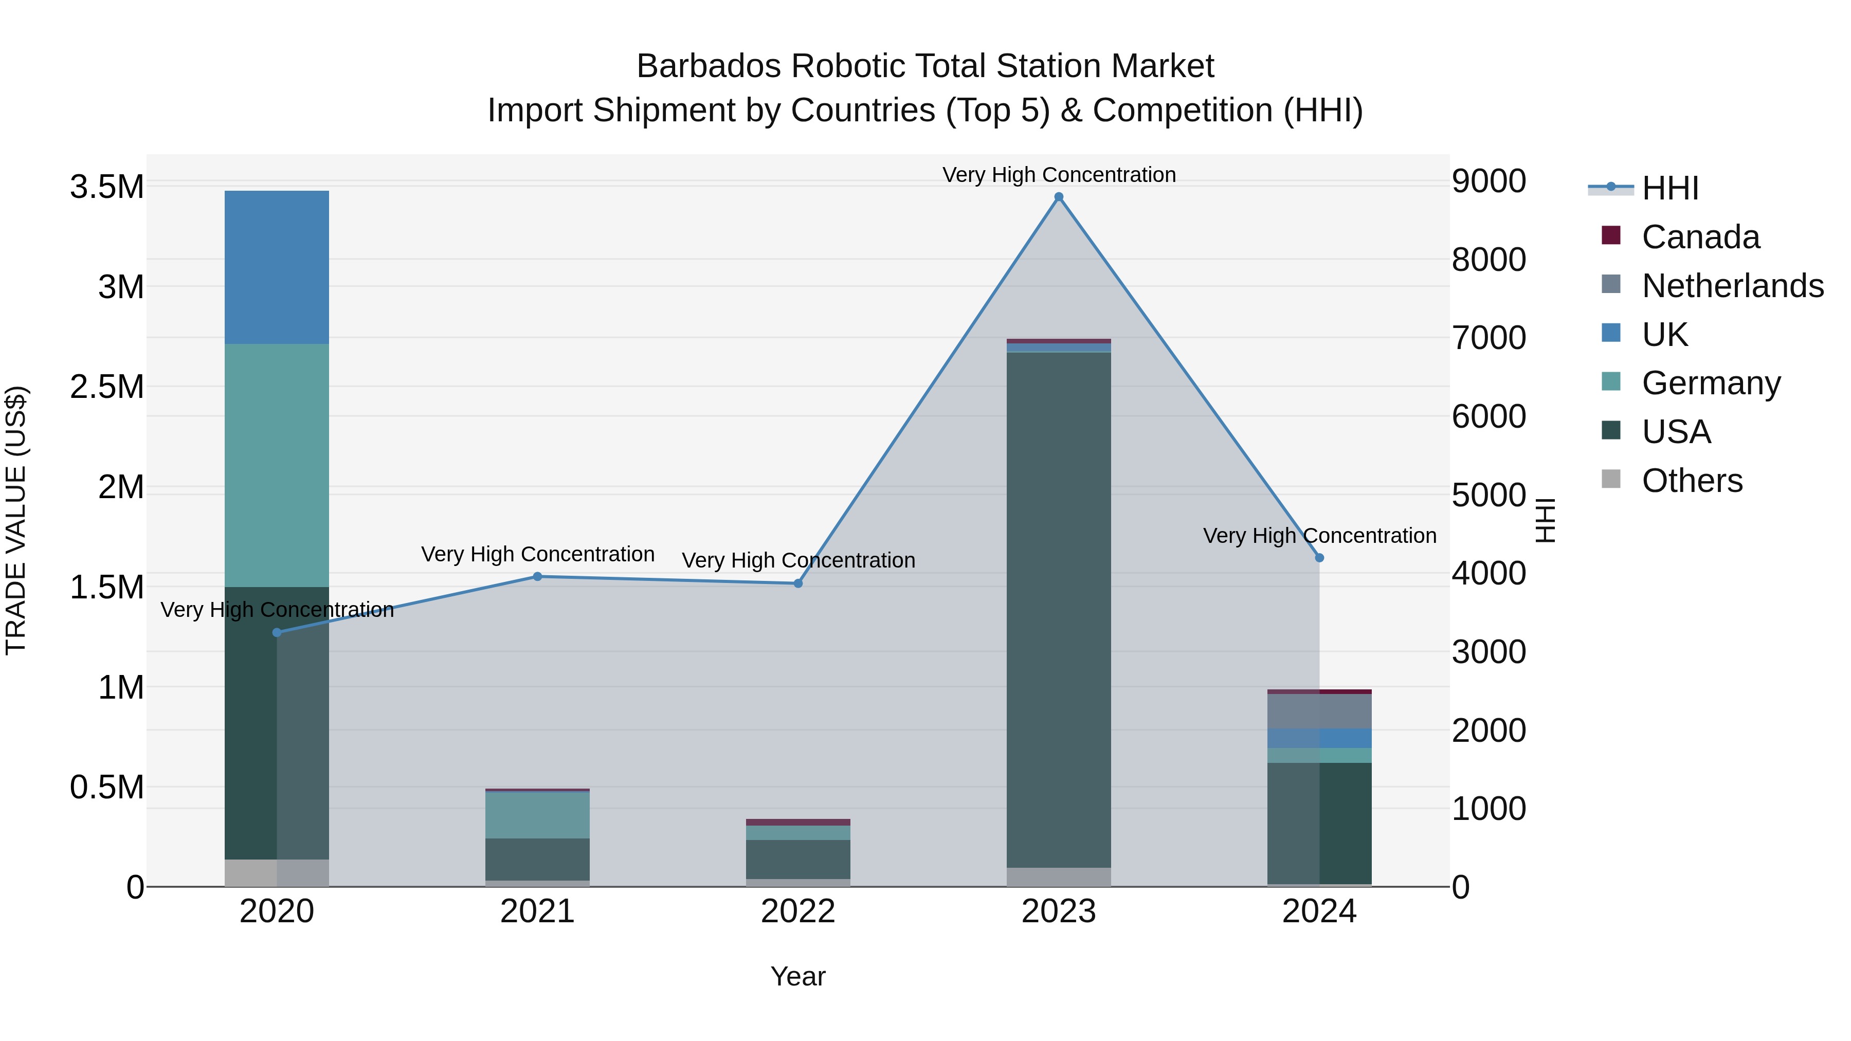Screen dimensions: 1851x1041
Task: Click the 'Very High Concentration' label above 2023
Action: click(x=1059, y=175)
